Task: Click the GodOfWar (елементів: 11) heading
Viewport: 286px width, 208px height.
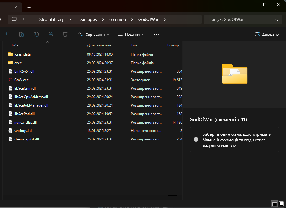Action: pyautogui.click(x=218, y=120)
